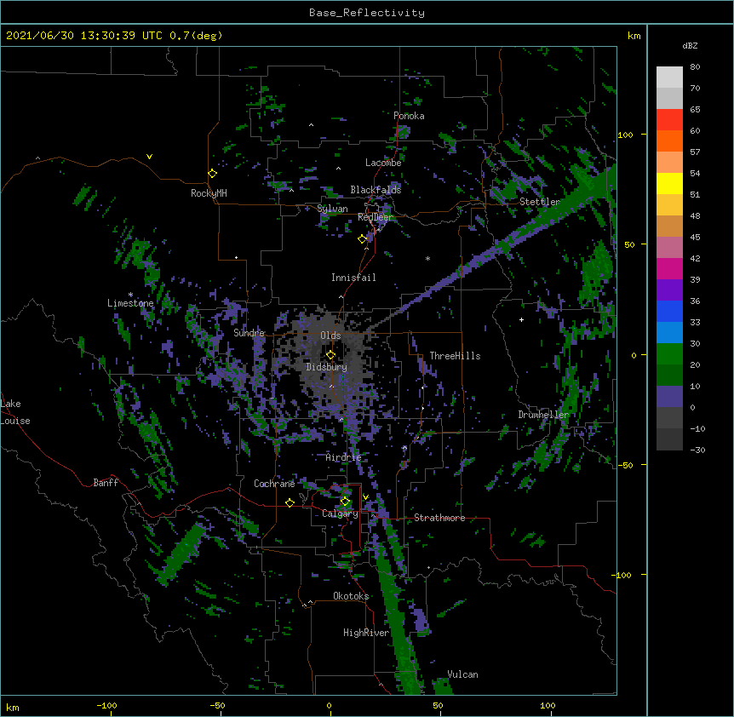Select the yellow diamond marker above the Calgary label
This screenshot has height=717, width=734.
coord(345,502)
